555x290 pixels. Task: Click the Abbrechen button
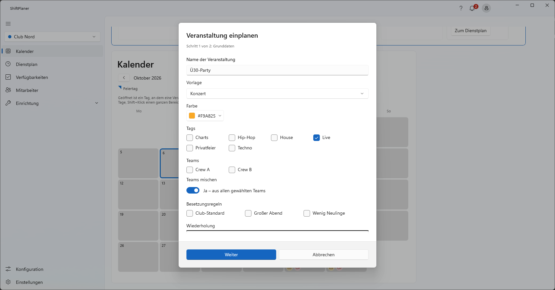pyautogui.click(x=323, y=255)
